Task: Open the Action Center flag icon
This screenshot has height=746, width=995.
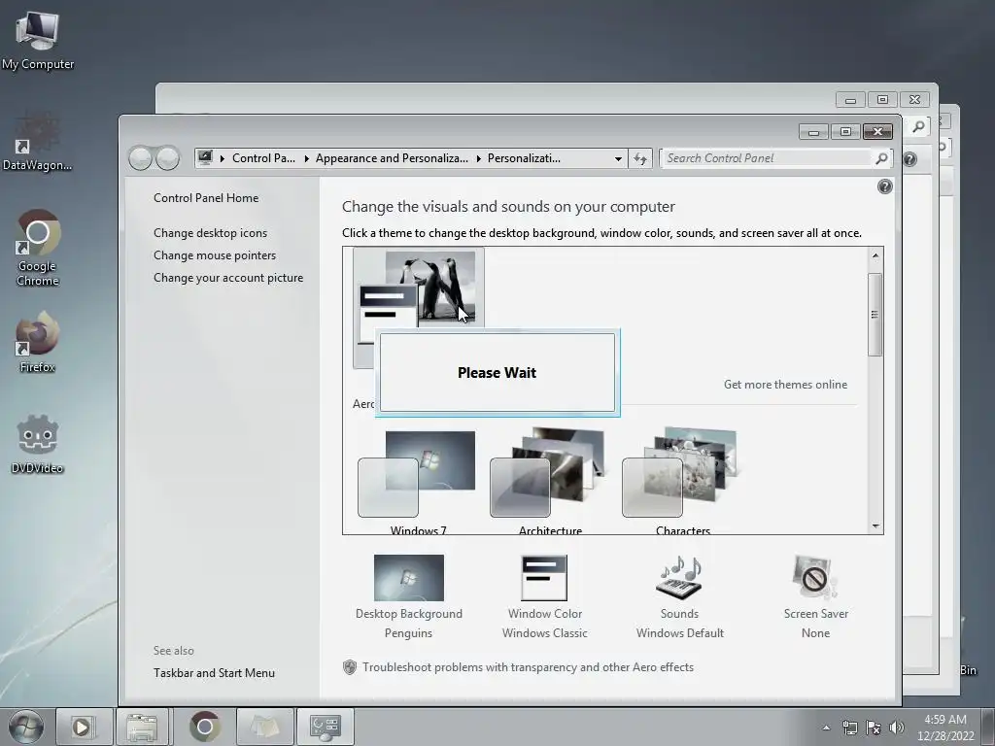Action: coord(874,728)
